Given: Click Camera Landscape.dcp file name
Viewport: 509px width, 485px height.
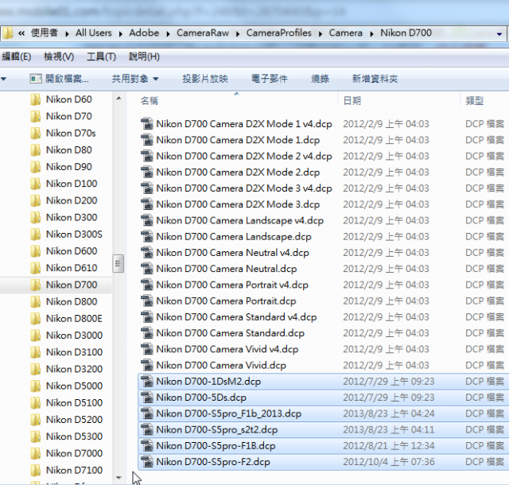Looking at the screenshot, I should click(x=234, y=237).
